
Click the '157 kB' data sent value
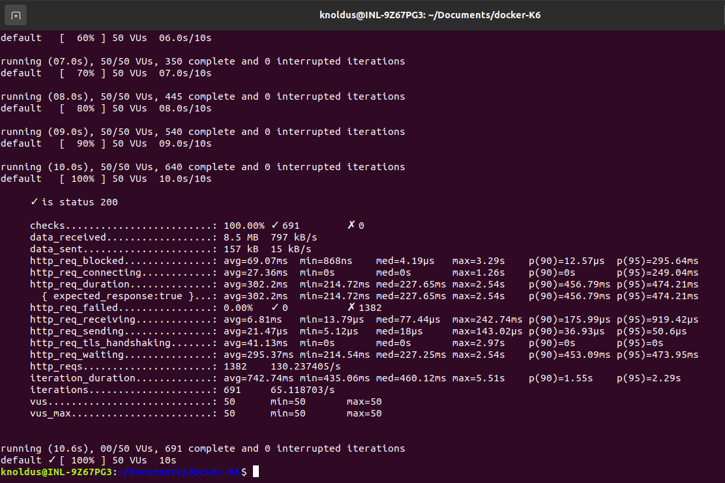[241, 249]
